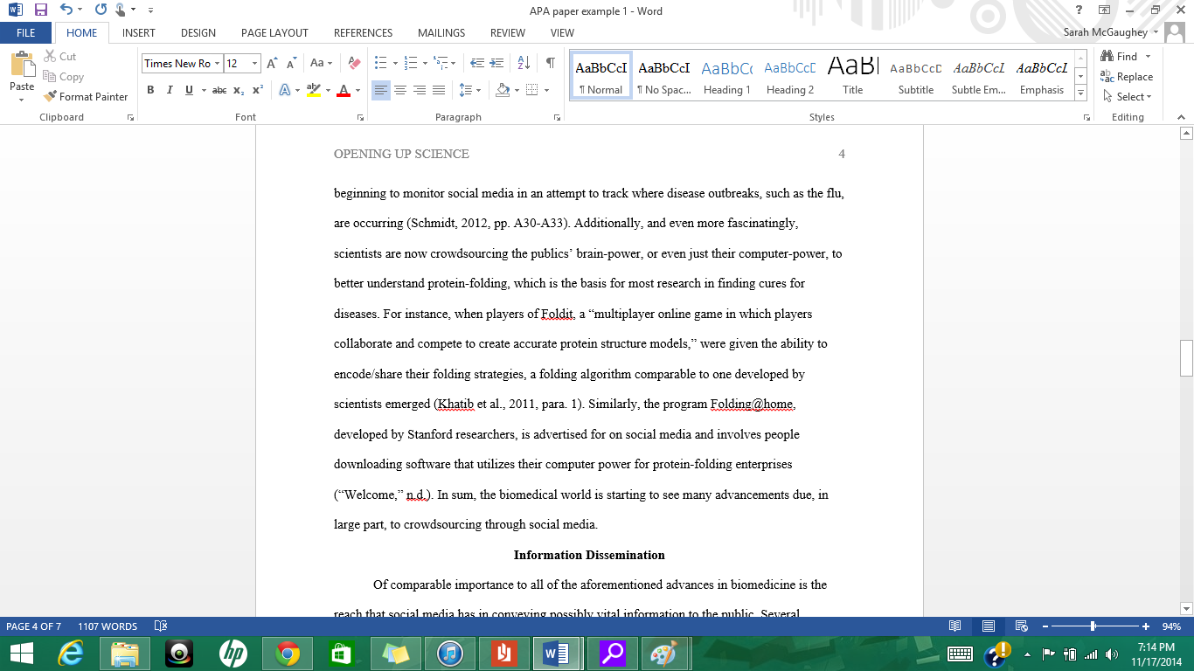Screen dimensions: 1194x671
Task: Open the PAGE LAYOUT tab
Action: pos(274,32)
